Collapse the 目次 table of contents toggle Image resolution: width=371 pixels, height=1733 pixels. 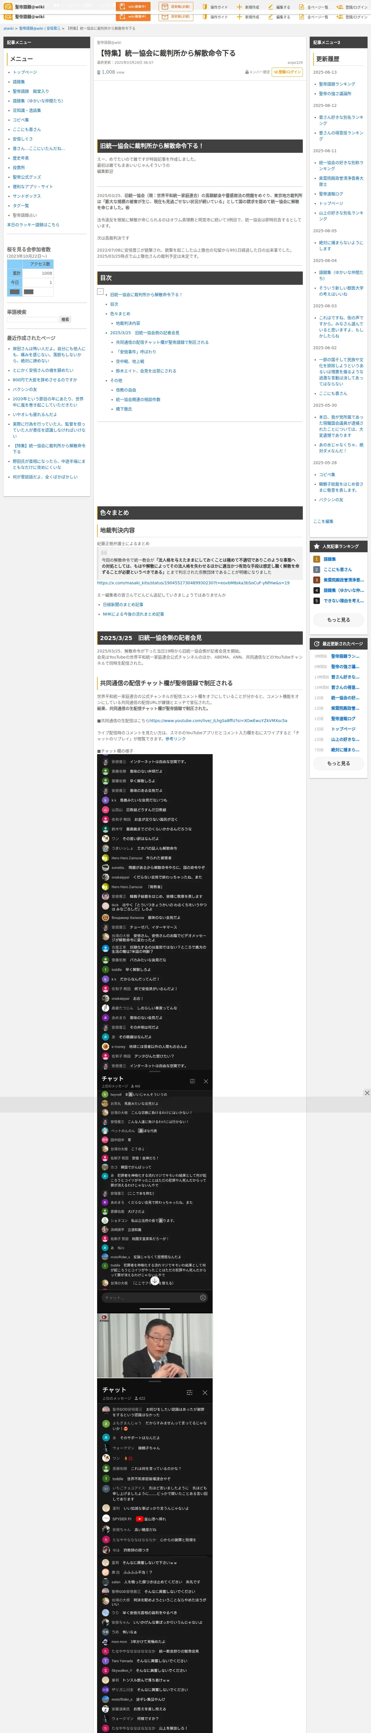[x=100, y=291]
